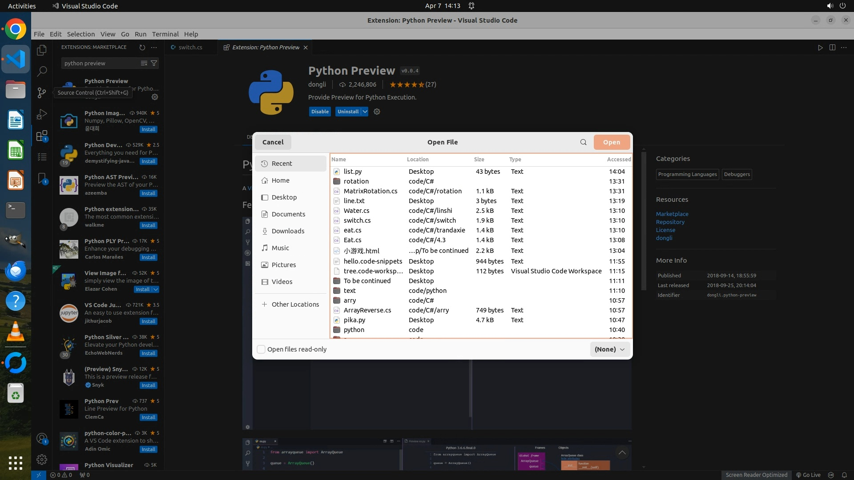Click the split editor right icon
This screenshot has height=480, width=854.
tap(832, 48)
